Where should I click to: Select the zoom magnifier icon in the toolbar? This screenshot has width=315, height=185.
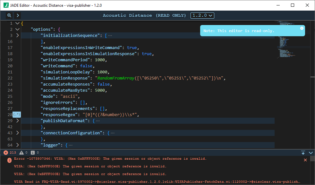(9, 15)
